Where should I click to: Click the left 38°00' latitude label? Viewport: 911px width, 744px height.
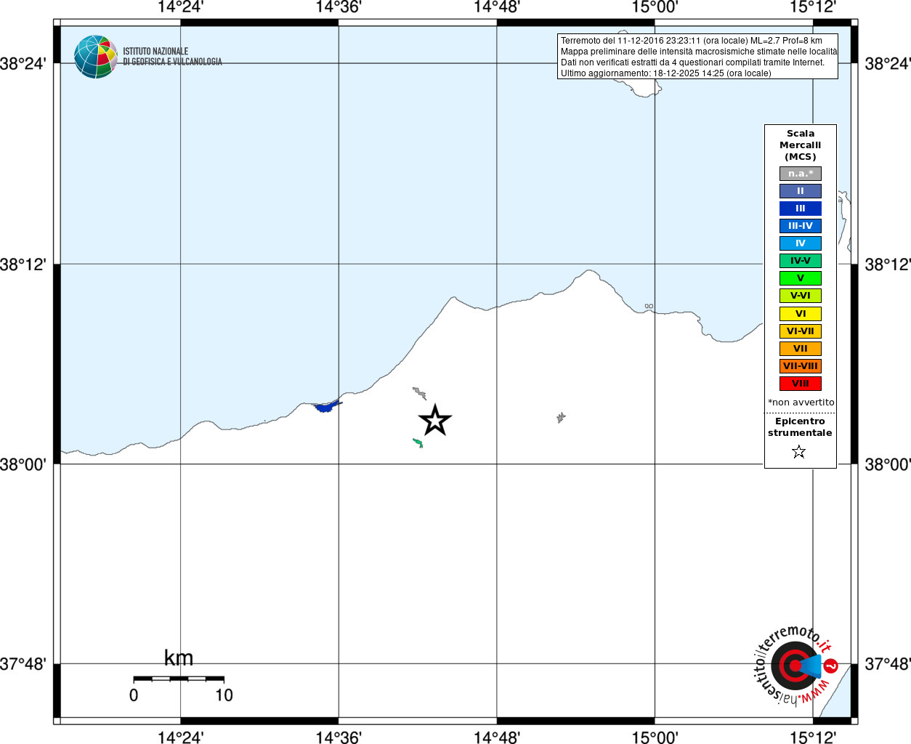23,464
